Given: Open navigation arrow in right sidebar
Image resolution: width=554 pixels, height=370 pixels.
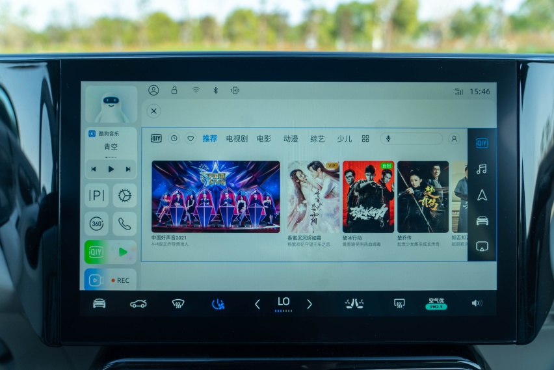Looking at the screenshot, I should tap(482, 195).
